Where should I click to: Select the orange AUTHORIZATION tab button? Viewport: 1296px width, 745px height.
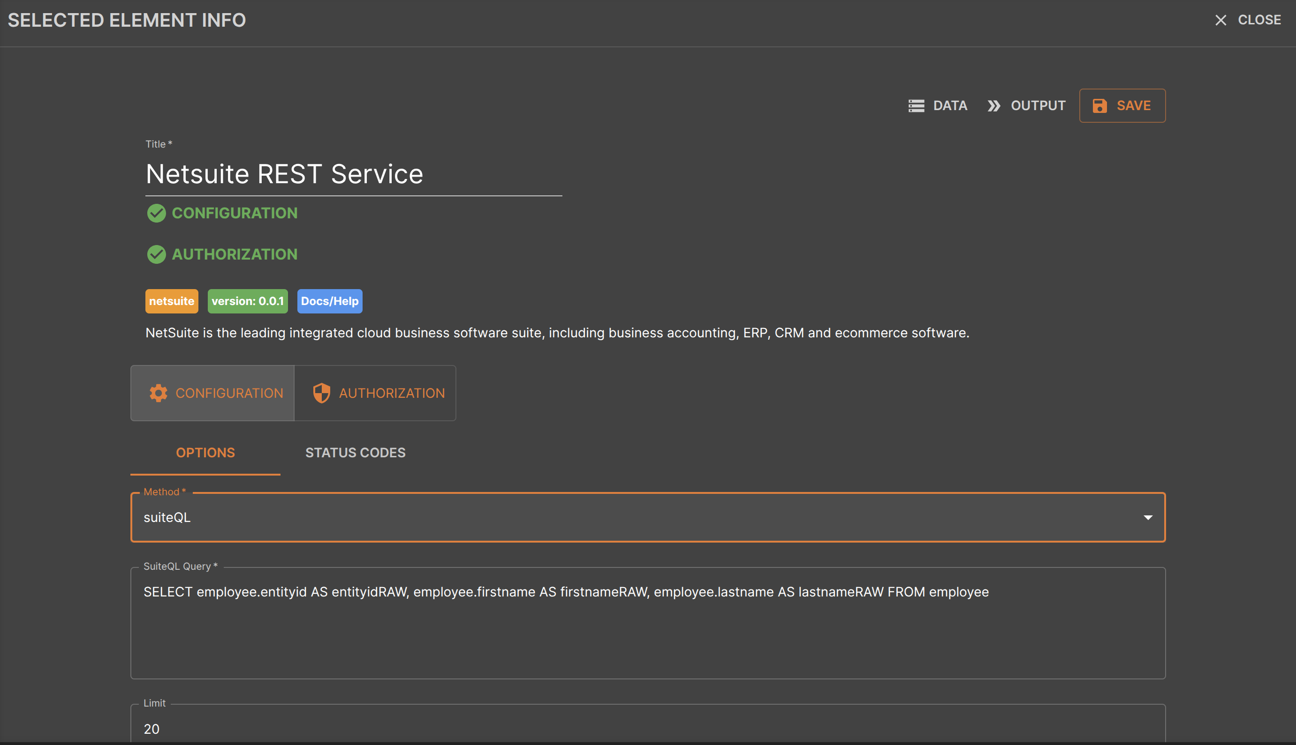375,393
